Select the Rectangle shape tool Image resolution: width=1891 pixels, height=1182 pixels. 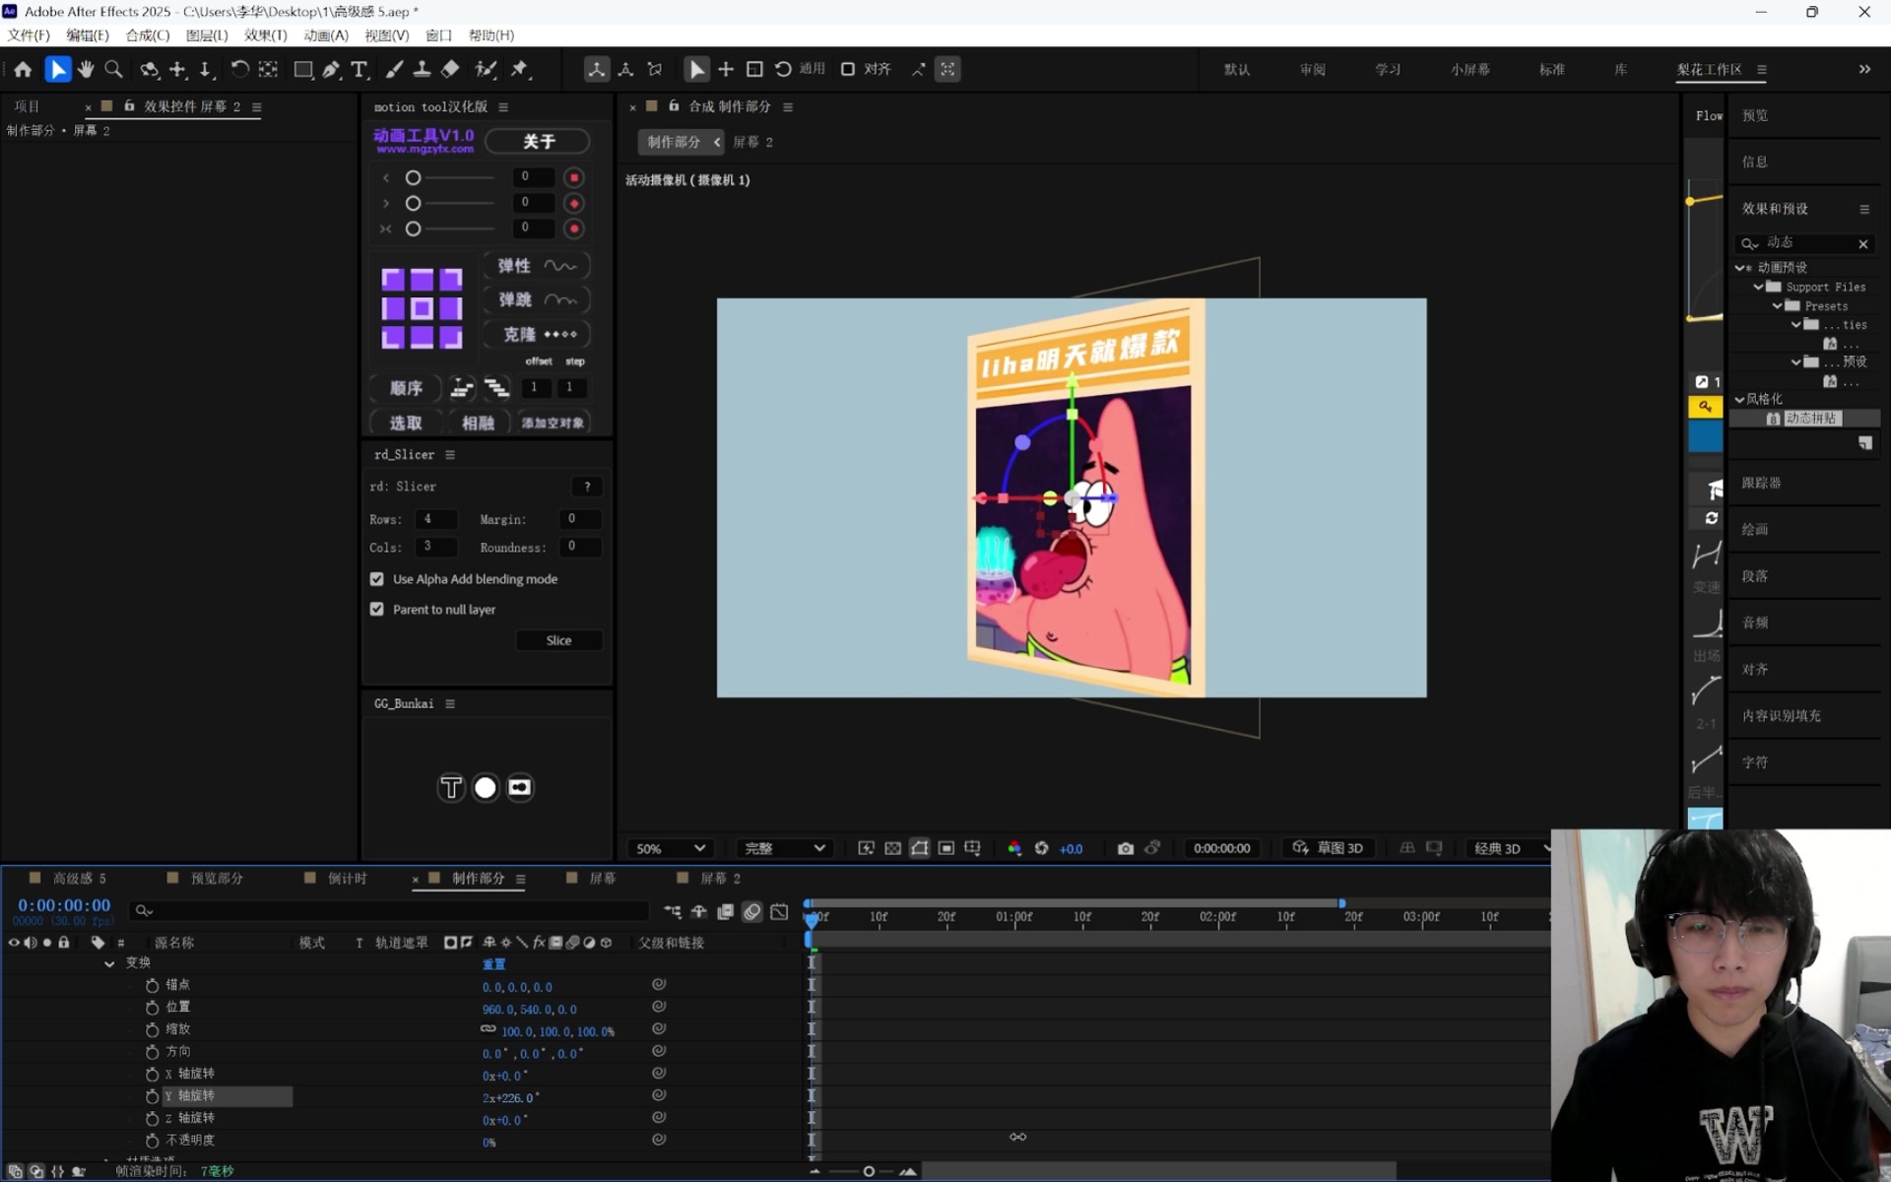pos(303,69)
